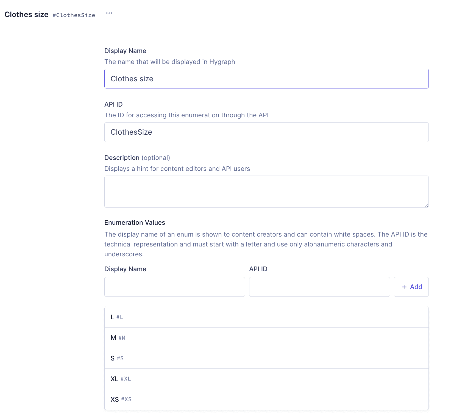
Task: Click the 'Clothes size' page header title
Action: tap(26, 15)
